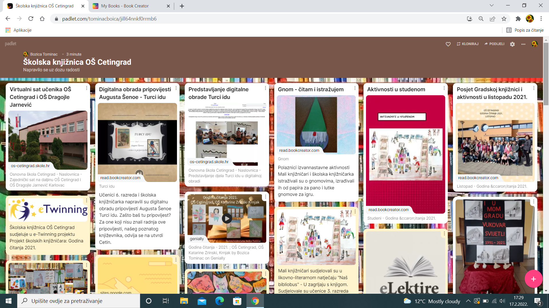
Task: Open eTwinning logo image
Action: pyautogui.click(x=48, y=210)
